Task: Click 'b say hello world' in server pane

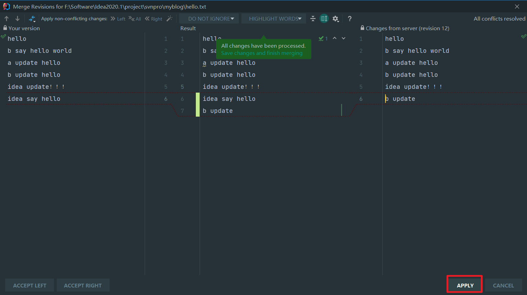Action: pos(417,51)
